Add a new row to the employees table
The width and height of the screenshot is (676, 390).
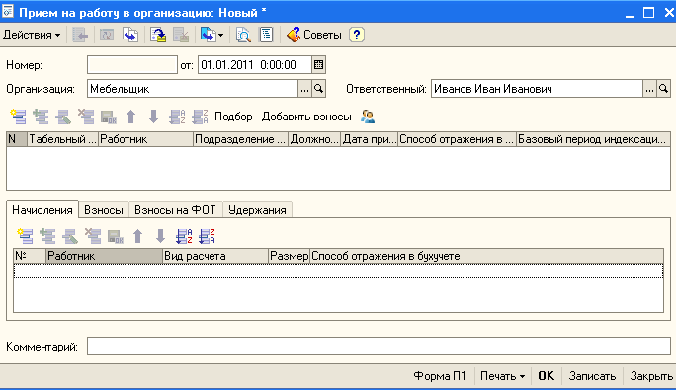(18, 117)
